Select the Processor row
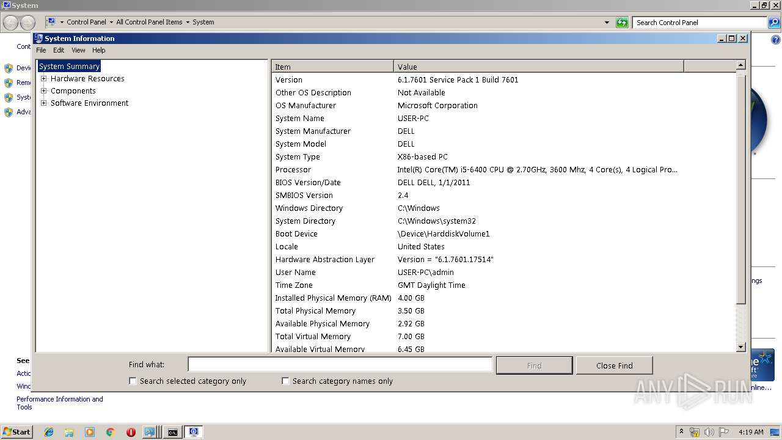This screenshot has width=782, height=440. pos(504,169)
